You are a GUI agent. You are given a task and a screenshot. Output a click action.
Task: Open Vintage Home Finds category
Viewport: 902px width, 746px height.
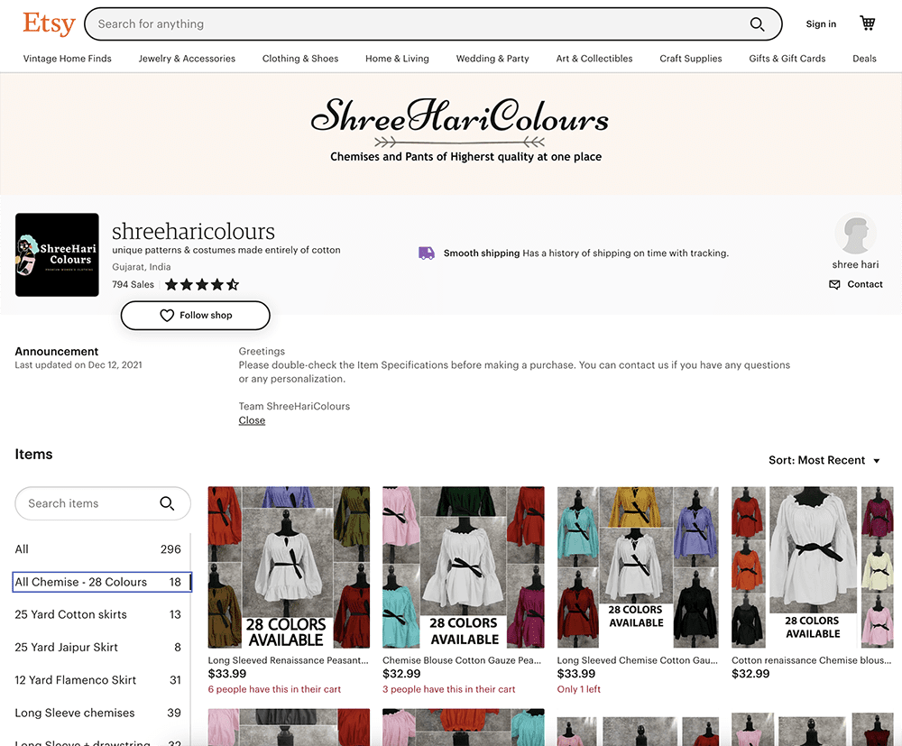(x=68, y=59)
